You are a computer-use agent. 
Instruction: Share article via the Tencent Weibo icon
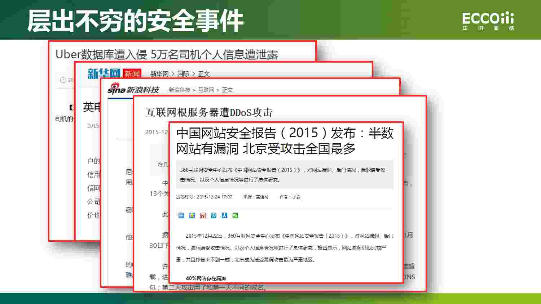coord(214,215)
